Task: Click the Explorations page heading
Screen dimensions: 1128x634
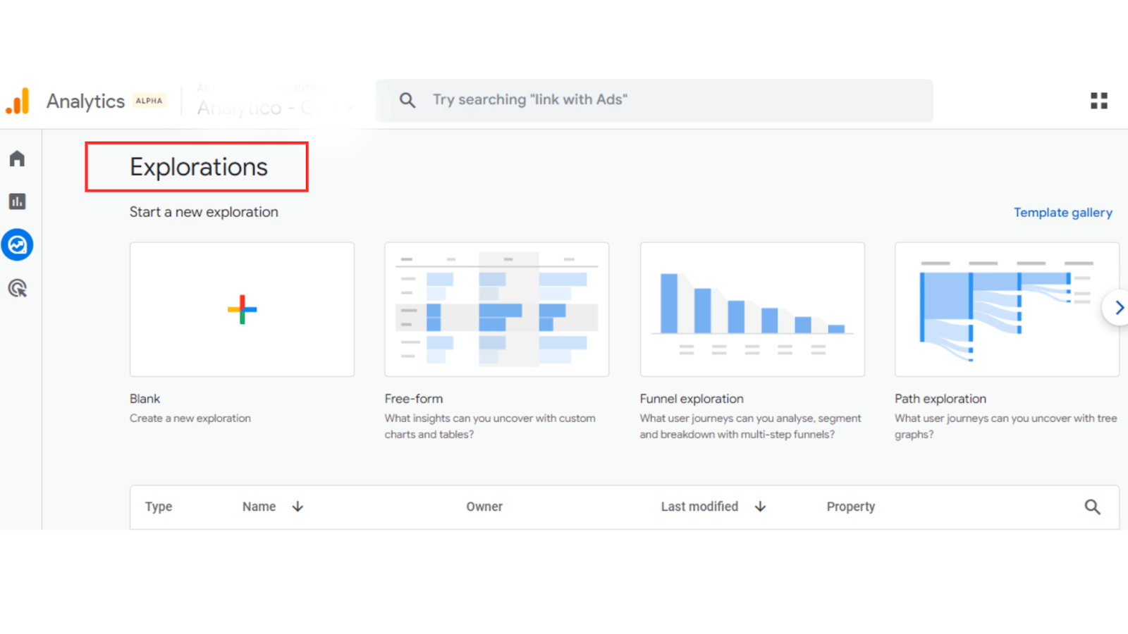Action: pos(199,167)
